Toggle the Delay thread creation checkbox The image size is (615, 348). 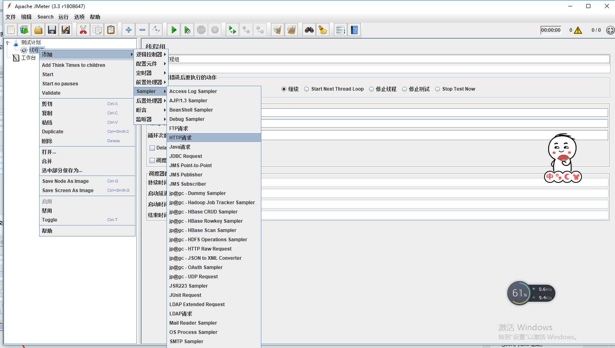152,148
